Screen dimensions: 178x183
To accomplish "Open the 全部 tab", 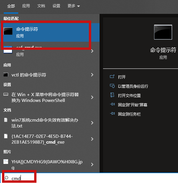I will coord(11,6).
